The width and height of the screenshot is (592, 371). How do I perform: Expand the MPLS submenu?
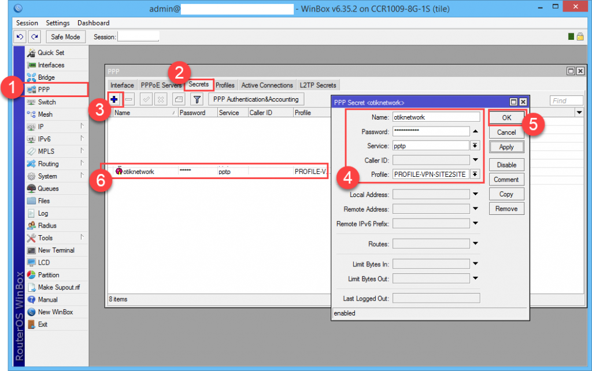click(82, 151)
